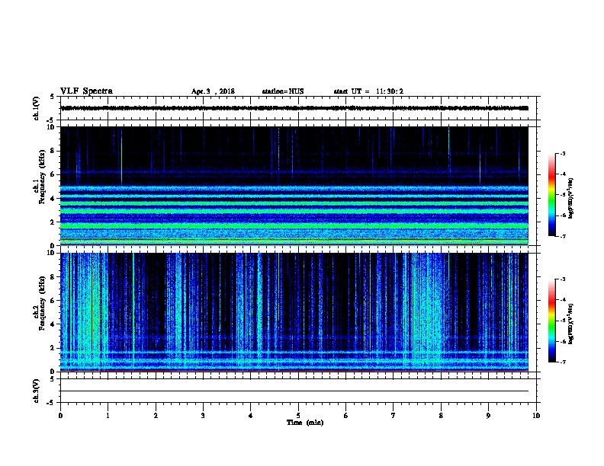Click the ch.1 voltage waveform strip
The image size is (604, 466).
click(x=294, y=108)
